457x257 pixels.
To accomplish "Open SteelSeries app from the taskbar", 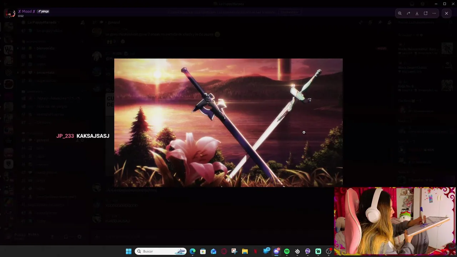I will pos(297,251).
